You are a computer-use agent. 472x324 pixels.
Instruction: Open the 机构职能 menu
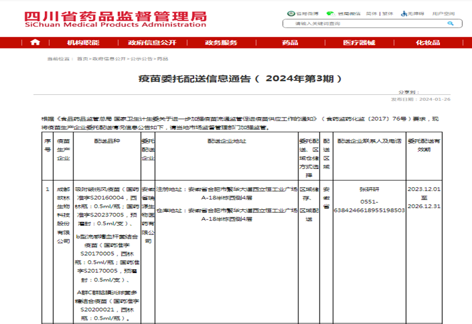click(83, 43)
